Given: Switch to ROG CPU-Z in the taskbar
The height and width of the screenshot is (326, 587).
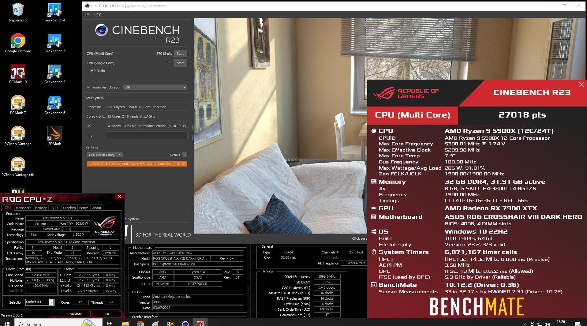Looking at the screenshot, I should pyautogui.click(x=200, y=324).
